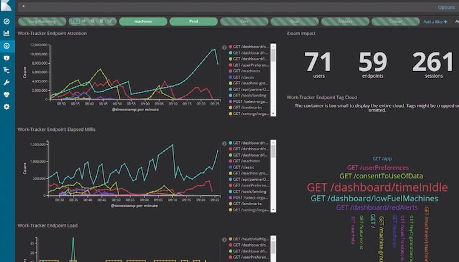Viewport: 459px width, 262px height.
Task: Click the Endpoint Attention legend scroll-down arrow
Action: [x=273, y=114]
